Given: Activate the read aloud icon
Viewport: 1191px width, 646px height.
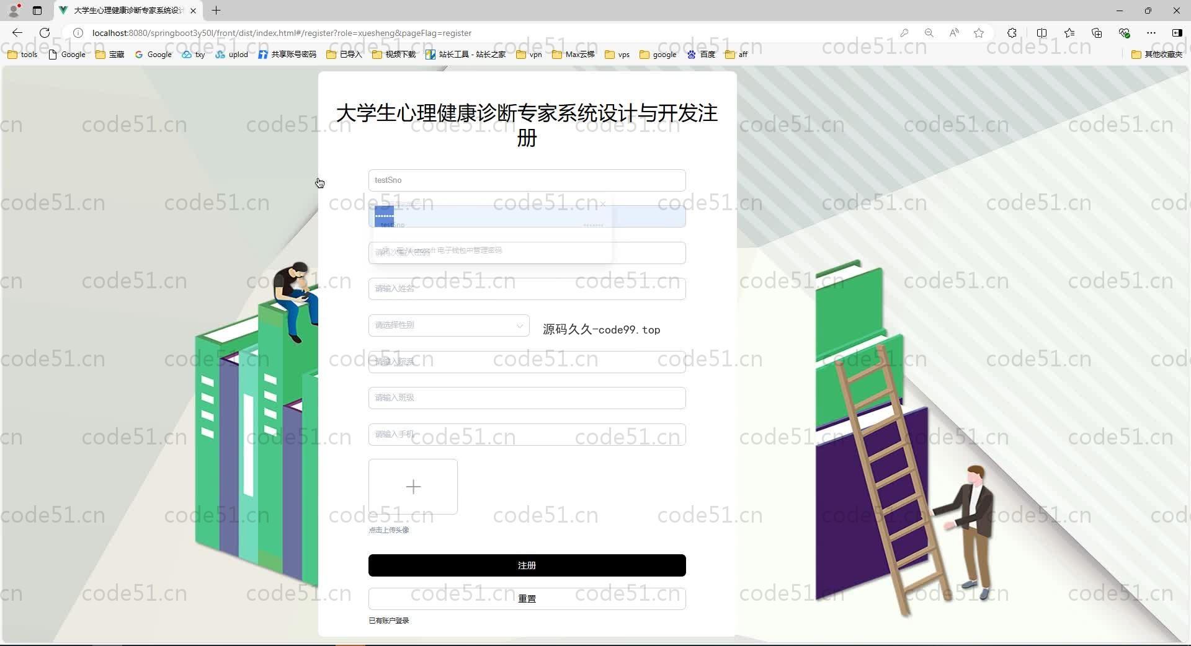Looking at the screenshot, I should click(x=954, y=33).
